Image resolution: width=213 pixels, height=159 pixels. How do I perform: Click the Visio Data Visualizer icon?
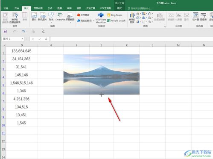point(101,18)
